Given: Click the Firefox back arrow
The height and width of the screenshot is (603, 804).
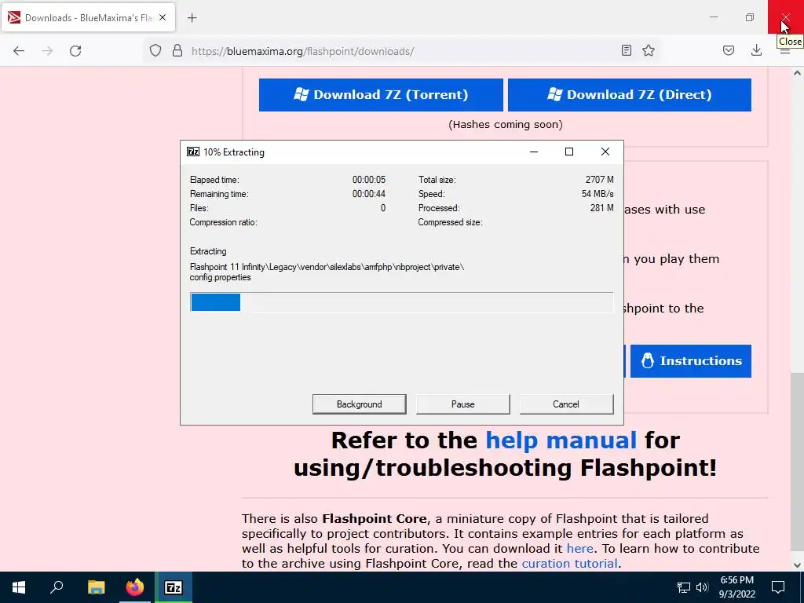Looking at the screenshot, I should point(19,51).
